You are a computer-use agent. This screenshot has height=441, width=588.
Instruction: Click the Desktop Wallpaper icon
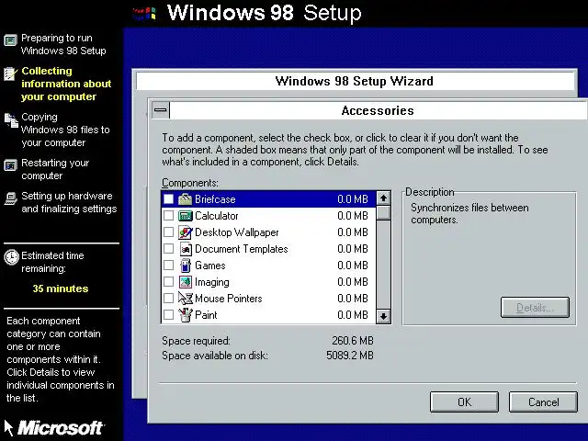(186, 232)
